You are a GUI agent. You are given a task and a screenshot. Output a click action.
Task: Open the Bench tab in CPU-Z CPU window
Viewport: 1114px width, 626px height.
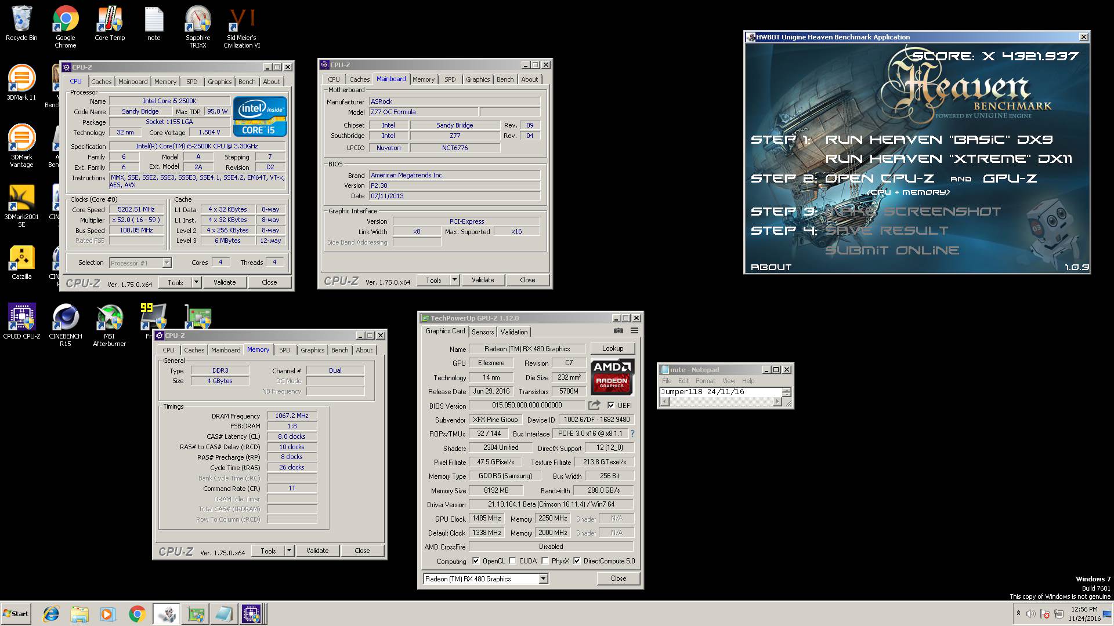coord(247,82)
